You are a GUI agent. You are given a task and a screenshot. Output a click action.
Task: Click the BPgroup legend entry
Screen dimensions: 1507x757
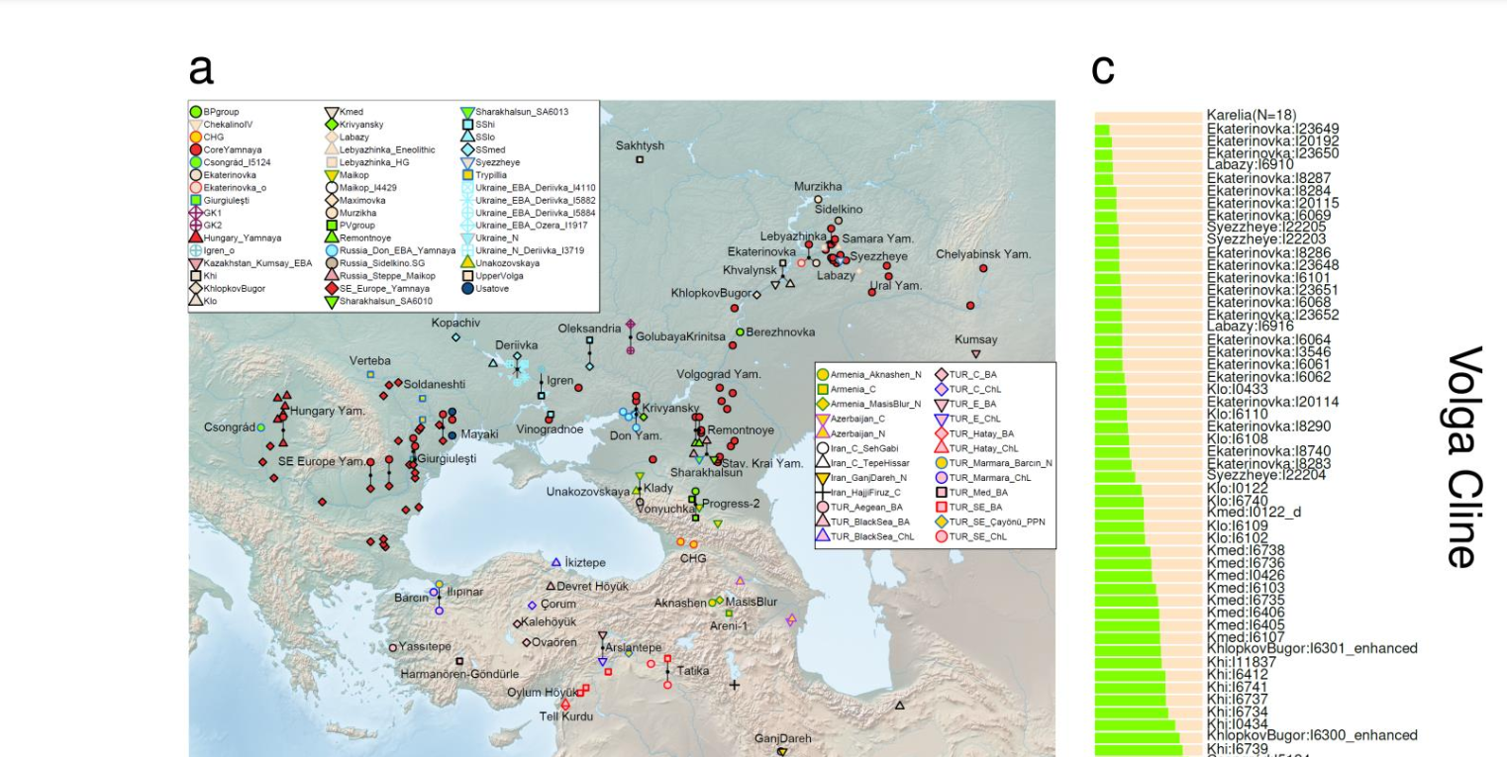click(215, 112)
